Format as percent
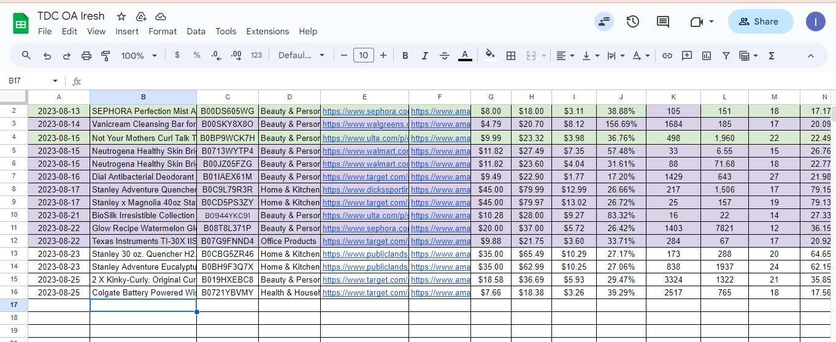 point(197,55)
